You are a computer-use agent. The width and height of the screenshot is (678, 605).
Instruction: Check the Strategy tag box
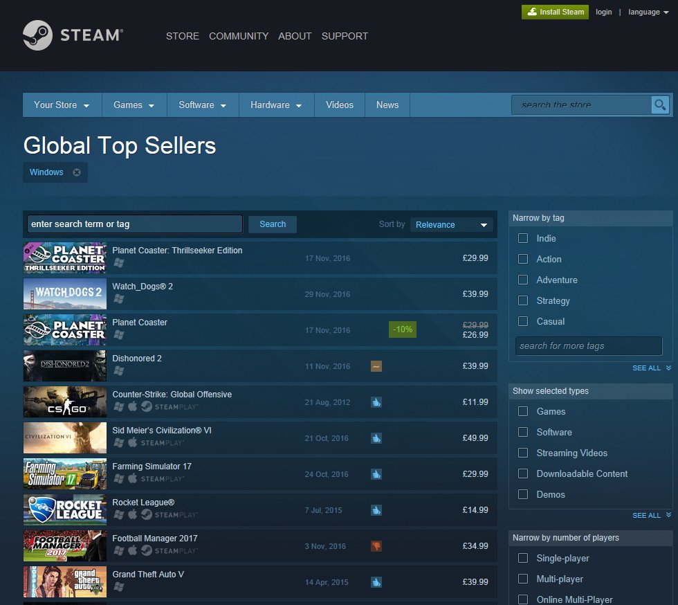523,300
